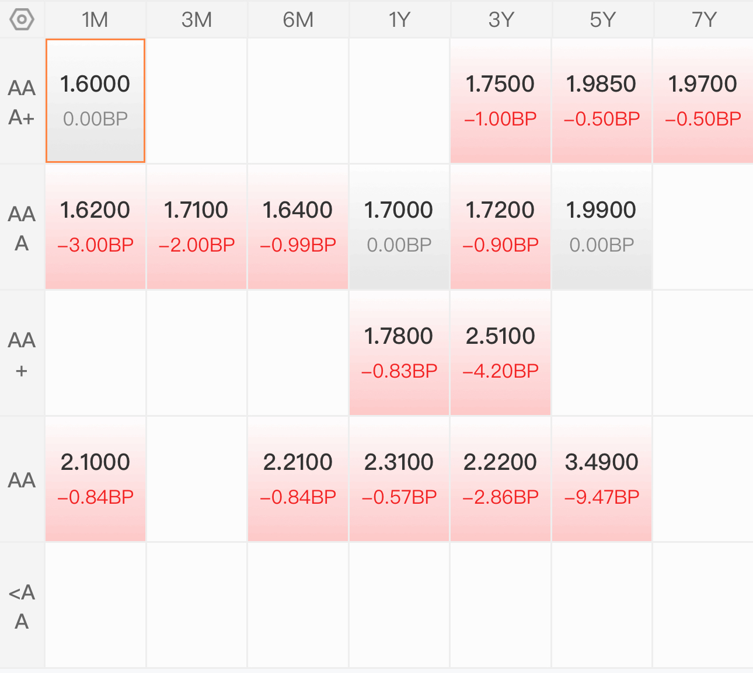
Task: Click the 7Y tenor column header
Action: click(x=703, y=20)
